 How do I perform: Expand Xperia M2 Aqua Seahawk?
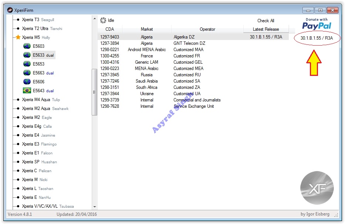pyautogui.click(x=45, y=108)
